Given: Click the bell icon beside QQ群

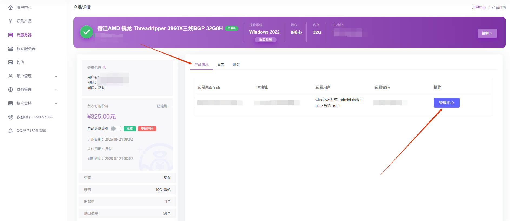Looking at the screenshot, I should [11, 131].
